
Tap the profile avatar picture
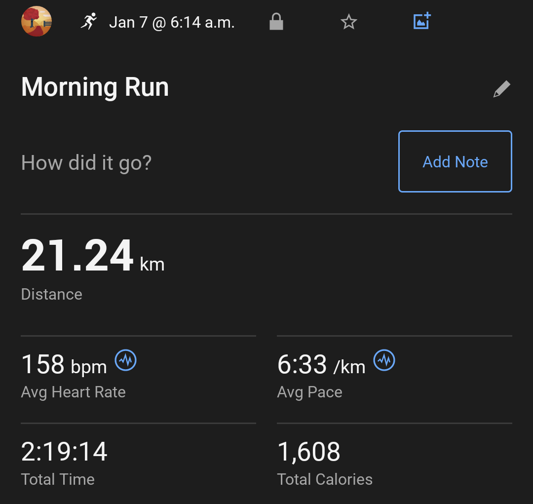37,22
